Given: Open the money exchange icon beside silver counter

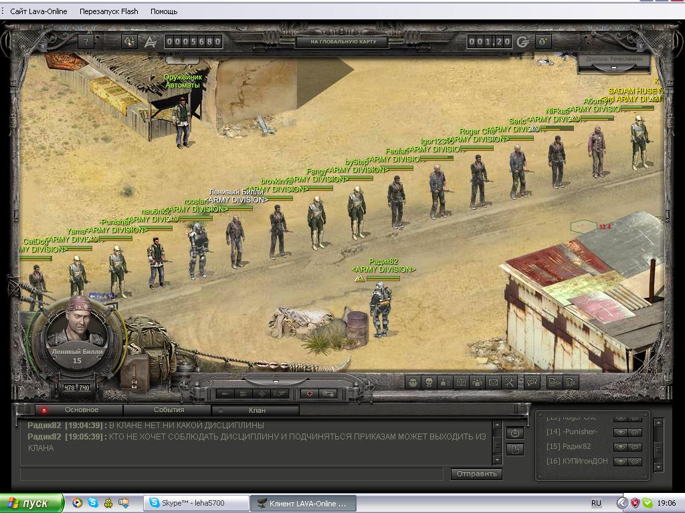Looking at the screenshot, I should 129,41.
